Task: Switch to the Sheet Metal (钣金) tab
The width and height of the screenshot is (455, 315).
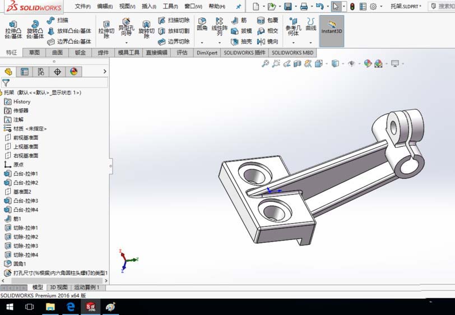Action: 80,53
